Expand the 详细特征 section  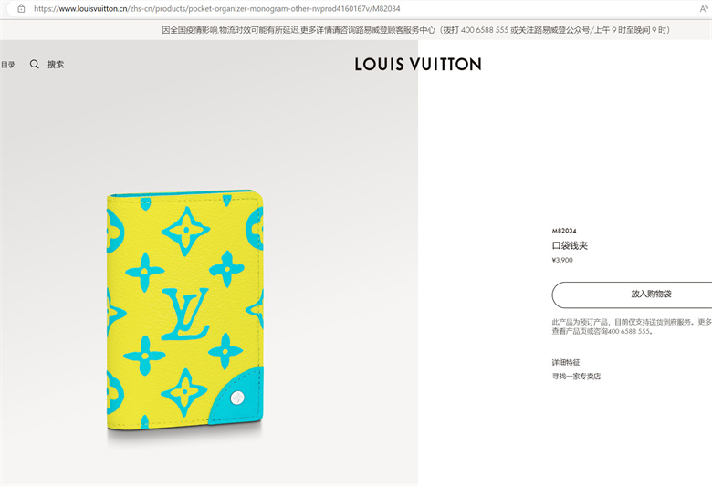point(565,362)
